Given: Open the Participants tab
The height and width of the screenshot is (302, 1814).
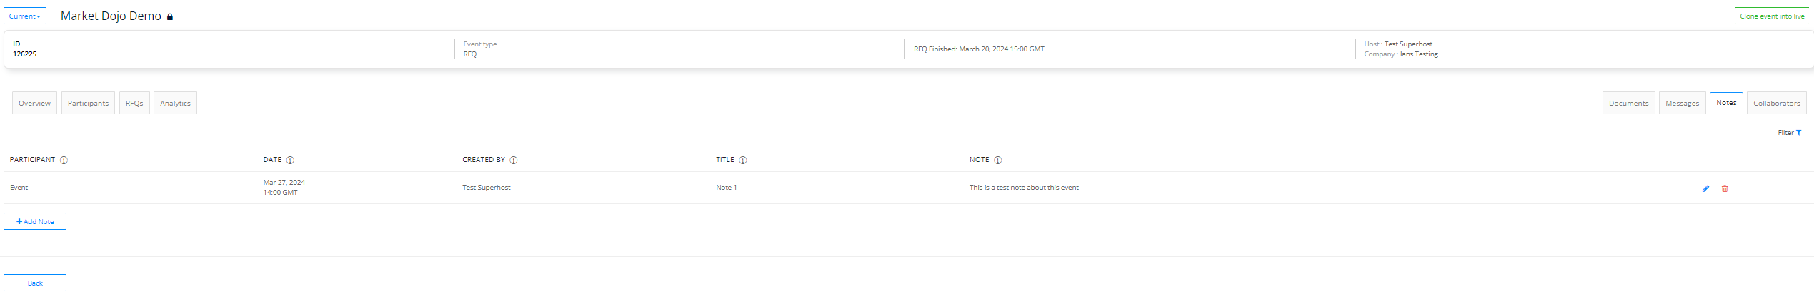Looking at the screenshot, I should (88, 103).
